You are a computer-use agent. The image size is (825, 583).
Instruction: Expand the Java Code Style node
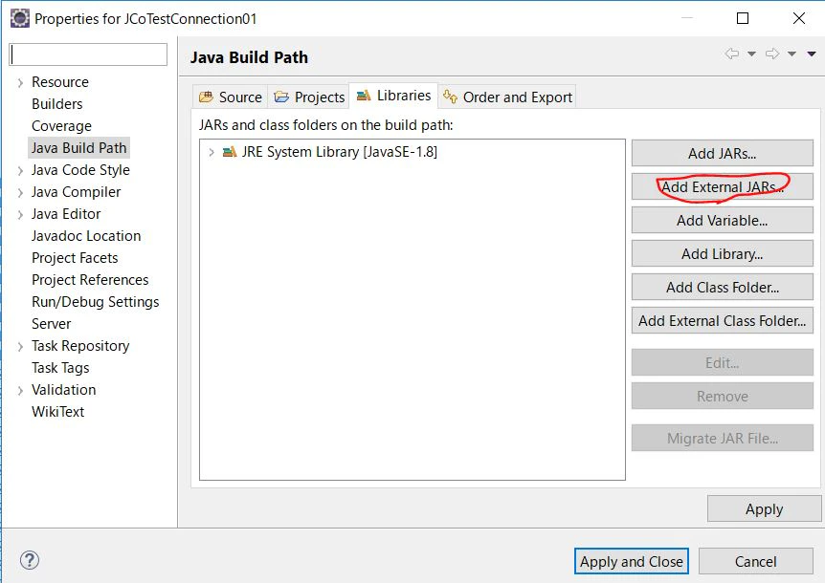(20, 171)
